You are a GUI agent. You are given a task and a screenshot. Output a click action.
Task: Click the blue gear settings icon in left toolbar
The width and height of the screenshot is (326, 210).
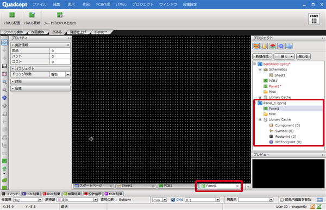pyautogui.click(x=4, y=98)
